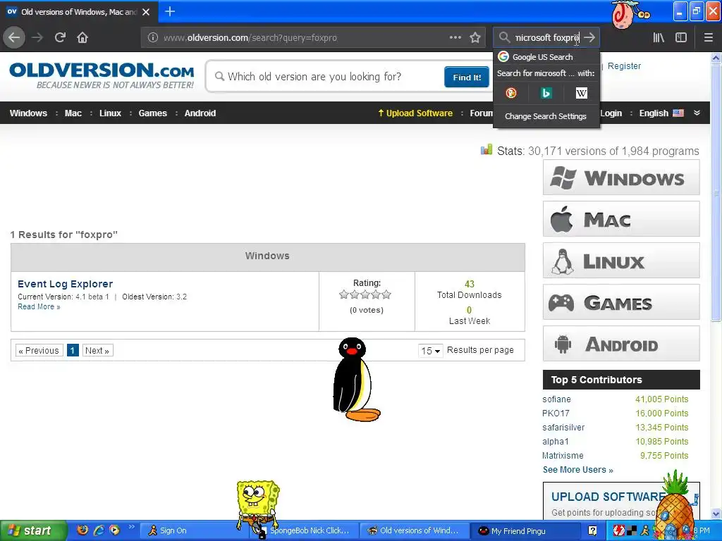Submit search with the arrow icon

(589, 38)
